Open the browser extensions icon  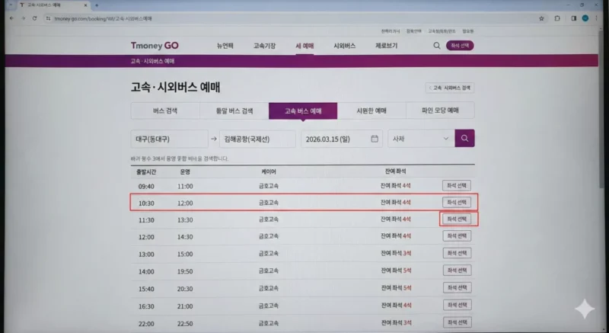coord(557,18)
